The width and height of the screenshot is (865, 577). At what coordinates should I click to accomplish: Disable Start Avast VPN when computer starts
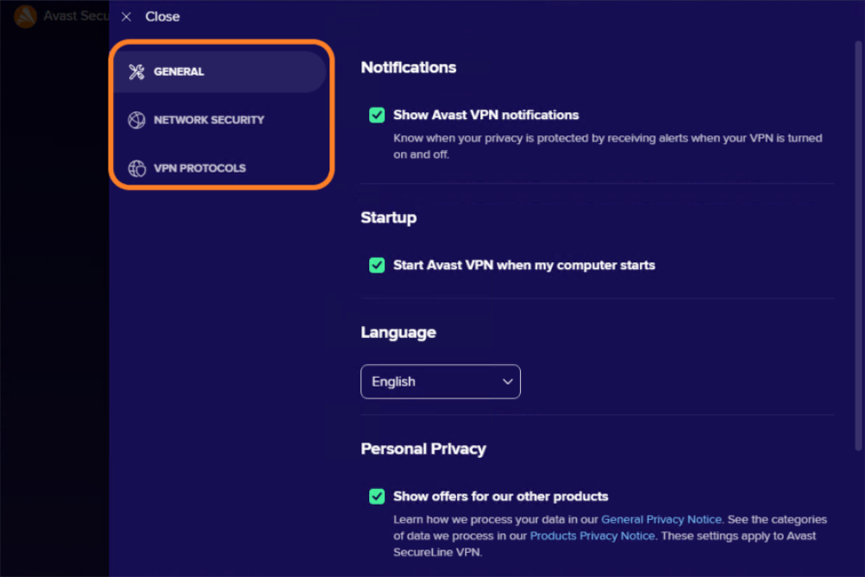point(377,265)
